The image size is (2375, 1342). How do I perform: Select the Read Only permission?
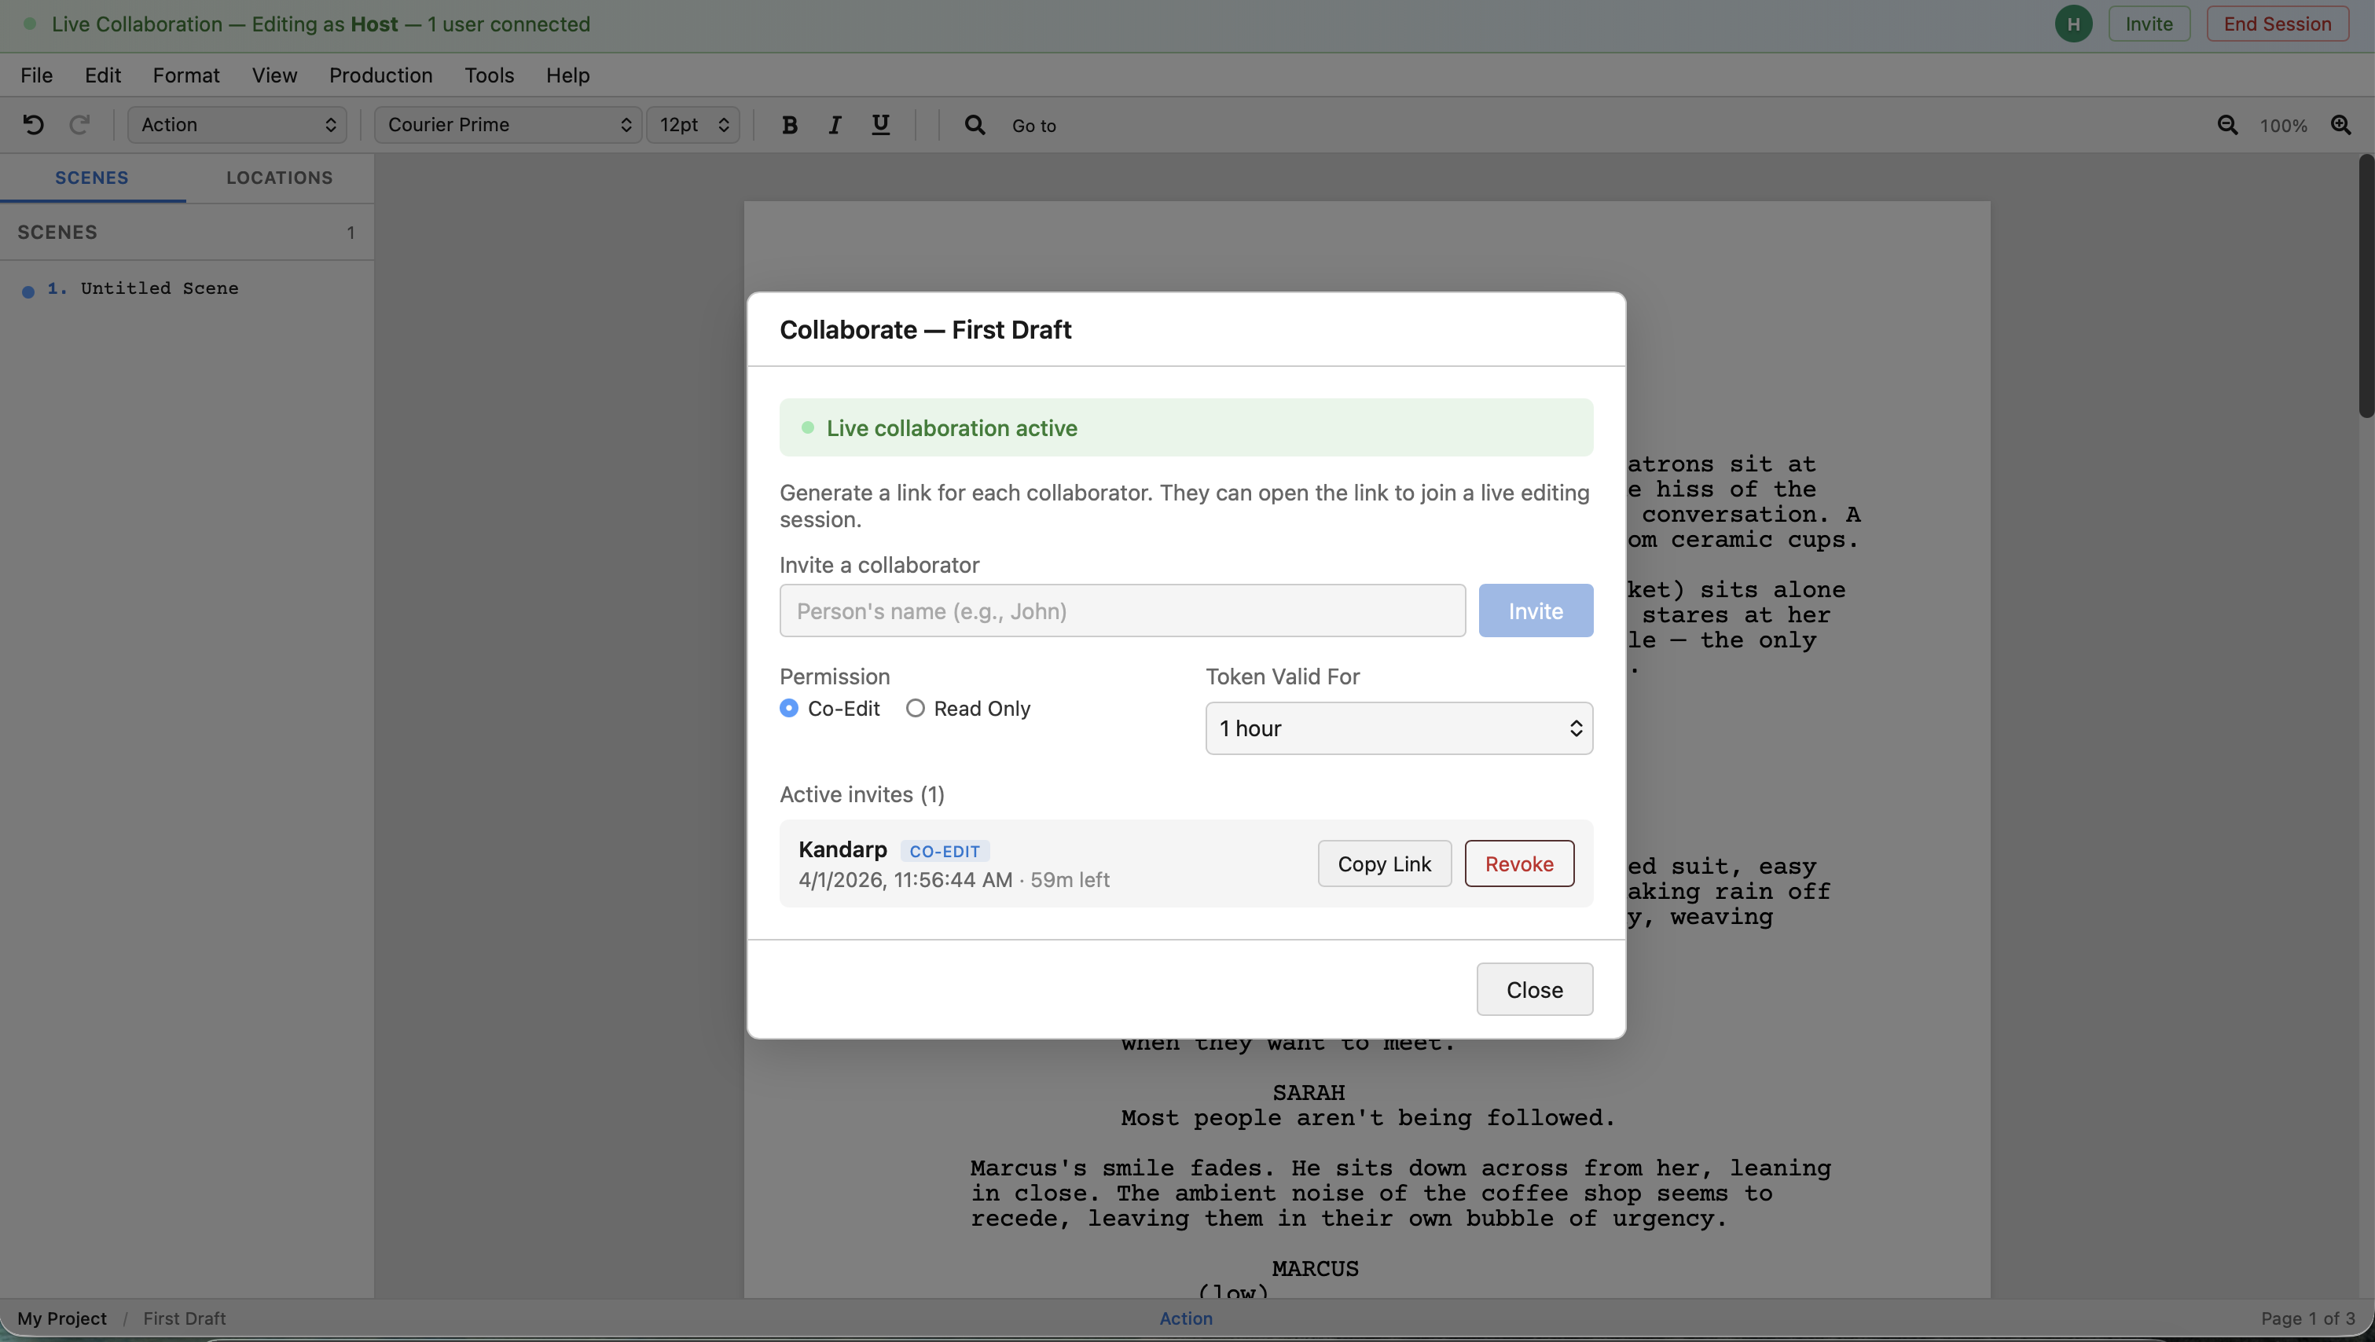coord(915,708)
